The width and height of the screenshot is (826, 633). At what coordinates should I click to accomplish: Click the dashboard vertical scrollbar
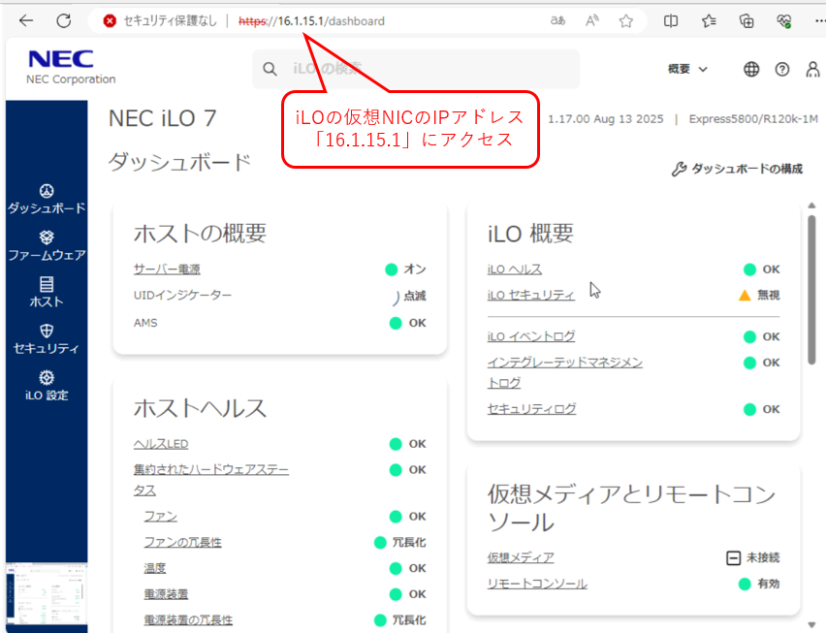[811, 291]
